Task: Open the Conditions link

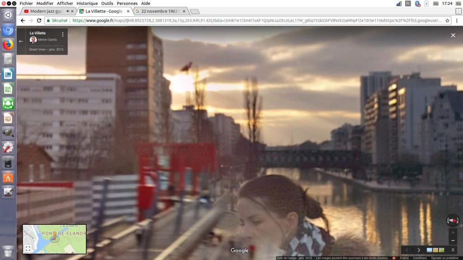Action: pos(420,258)
